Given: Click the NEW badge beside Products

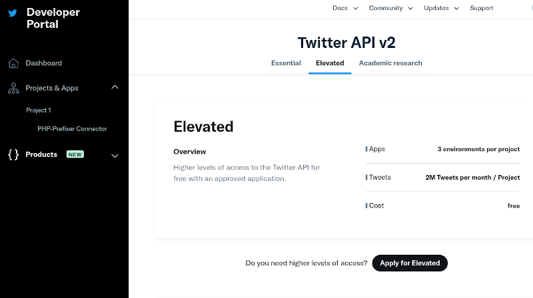Looking at the screenshot, I should tap(75, 154).
